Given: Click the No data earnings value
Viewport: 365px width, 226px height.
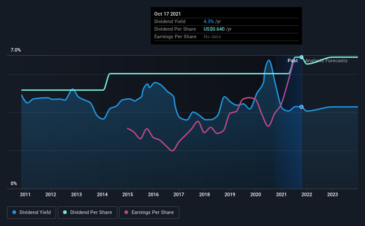Looking at the screenshot, I should pyautogui.click(x=212, y=36).
